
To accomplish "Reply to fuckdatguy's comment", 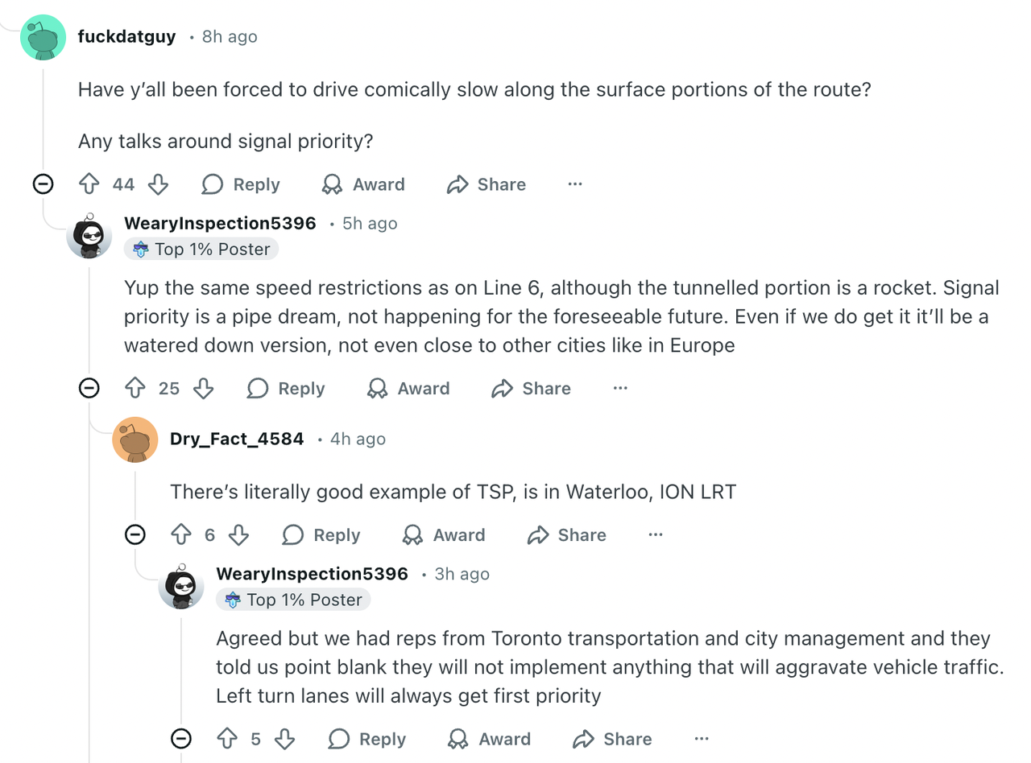I will (240, 184).
